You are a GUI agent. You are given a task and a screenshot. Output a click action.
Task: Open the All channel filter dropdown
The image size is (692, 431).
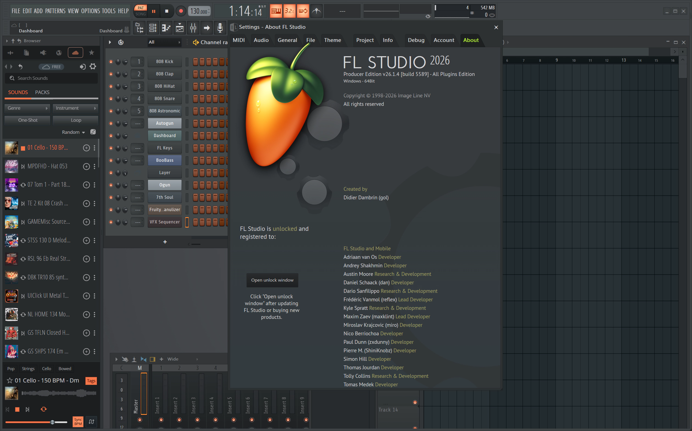click(164, 42)
